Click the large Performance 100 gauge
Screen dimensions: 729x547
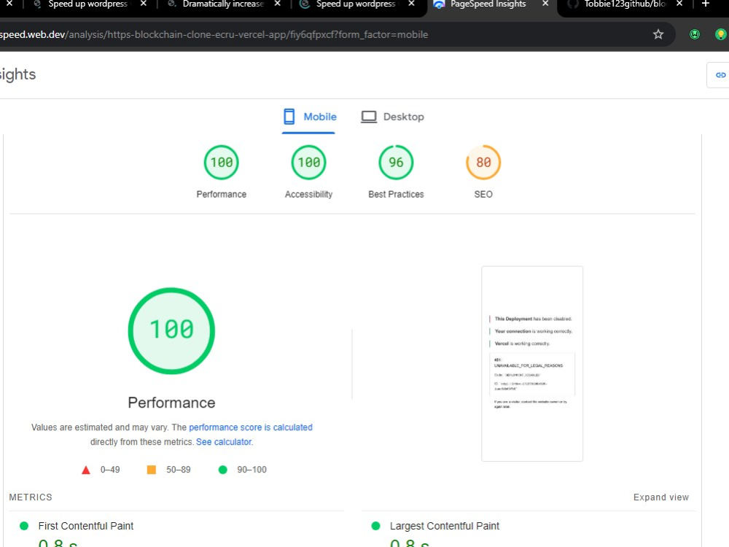click(171, 330)
